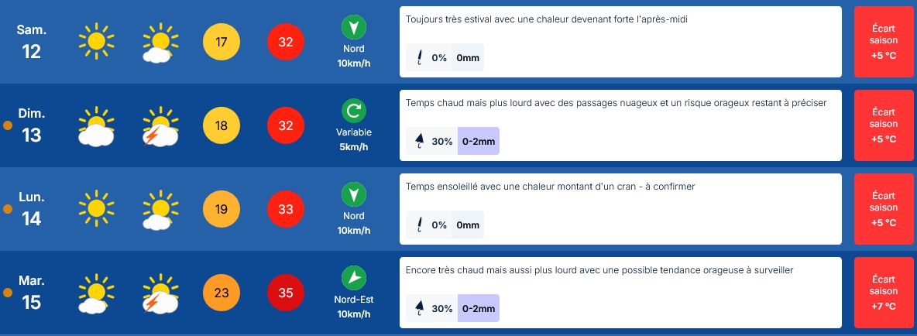Click Tuesday 15 morning sun cloud icon
The width and height of the screenshot is (917, 336).
point(97,293)
